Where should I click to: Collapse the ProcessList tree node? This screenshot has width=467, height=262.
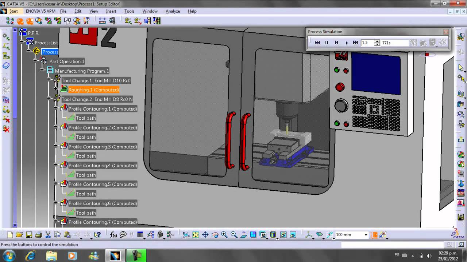click(x=22, y=42)
